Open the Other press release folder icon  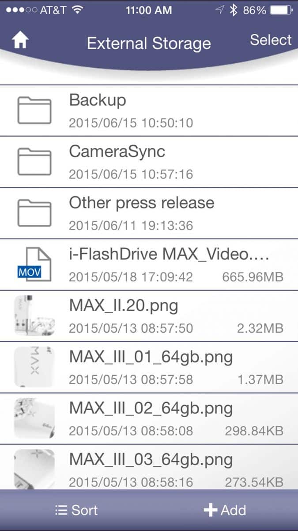[34, 213]
